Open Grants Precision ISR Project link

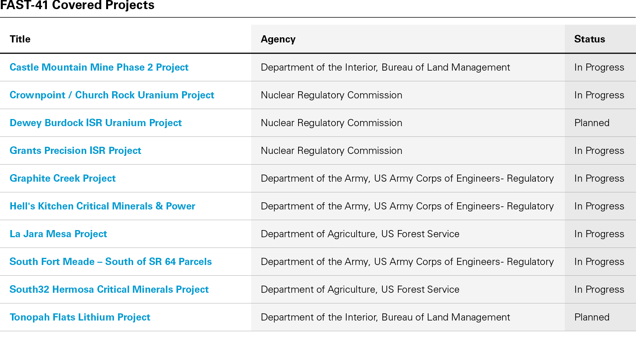[x=75, y=151]
